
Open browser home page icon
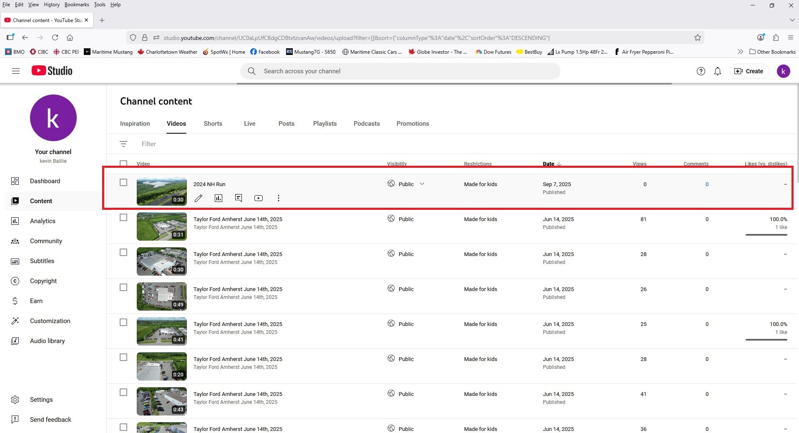(70, 37)
